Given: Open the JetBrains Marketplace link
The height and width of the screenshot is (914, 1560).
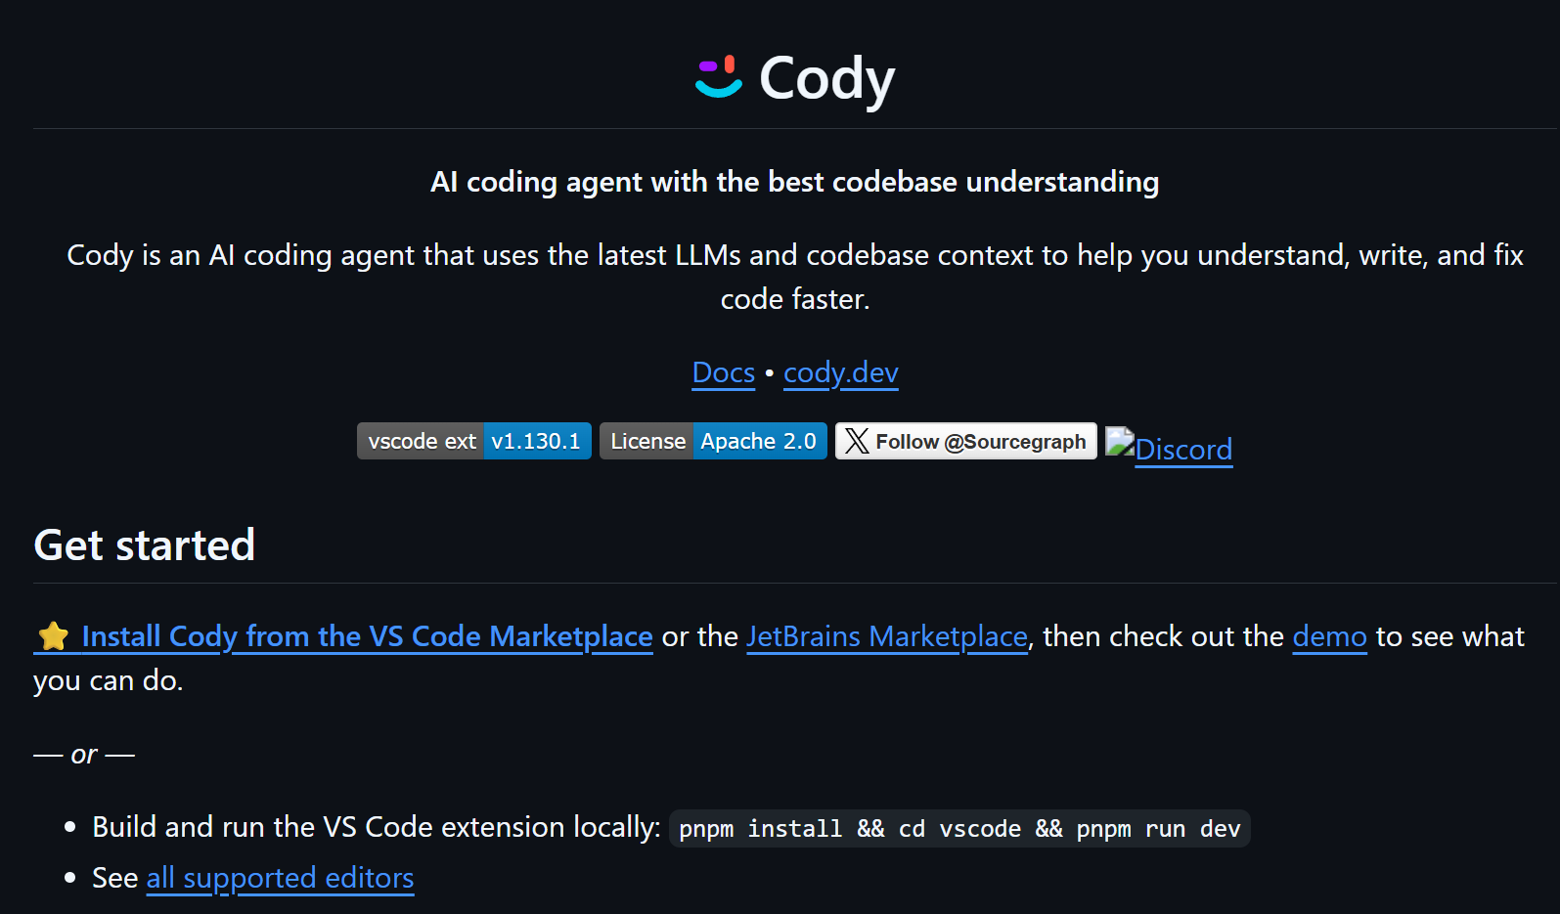Looking at the screenshot, I should pos(887,636).
